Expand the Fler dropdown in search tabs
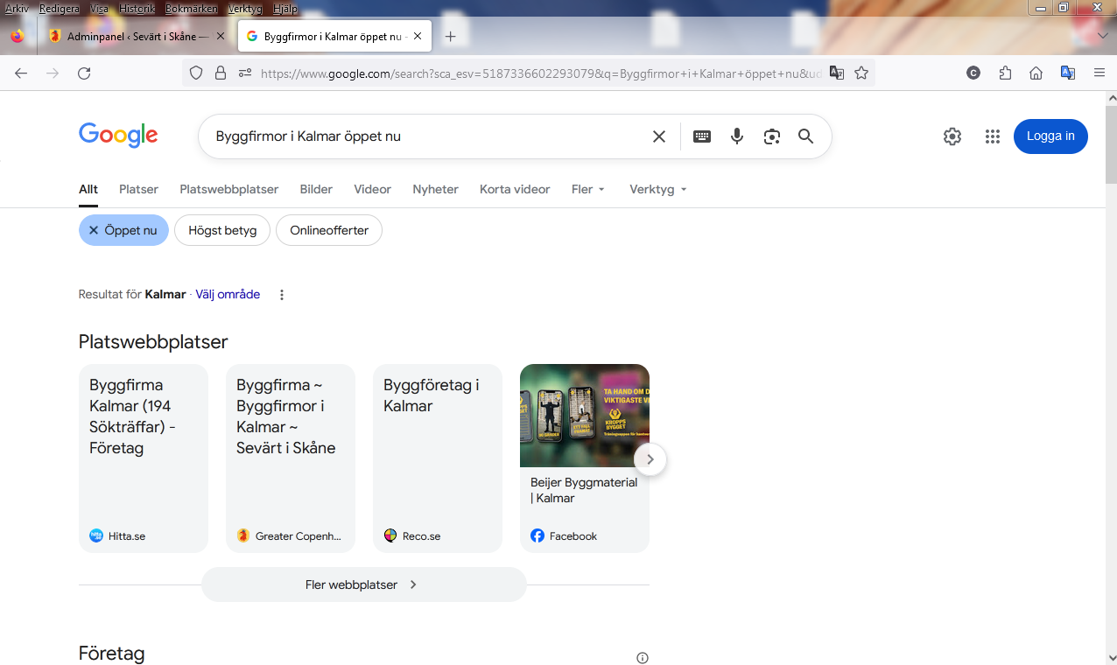1117x665 pixels. [587, 189]
